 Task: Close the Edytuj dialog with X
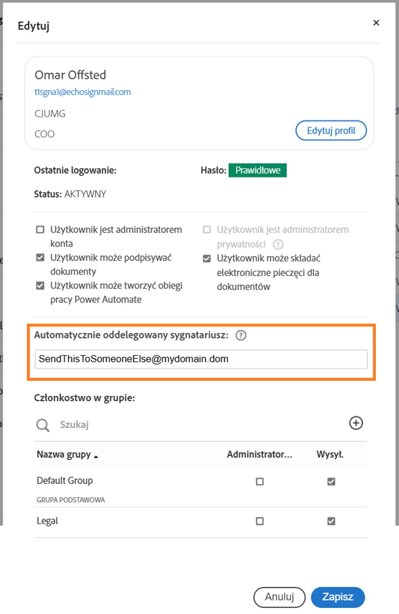point(376,23)
